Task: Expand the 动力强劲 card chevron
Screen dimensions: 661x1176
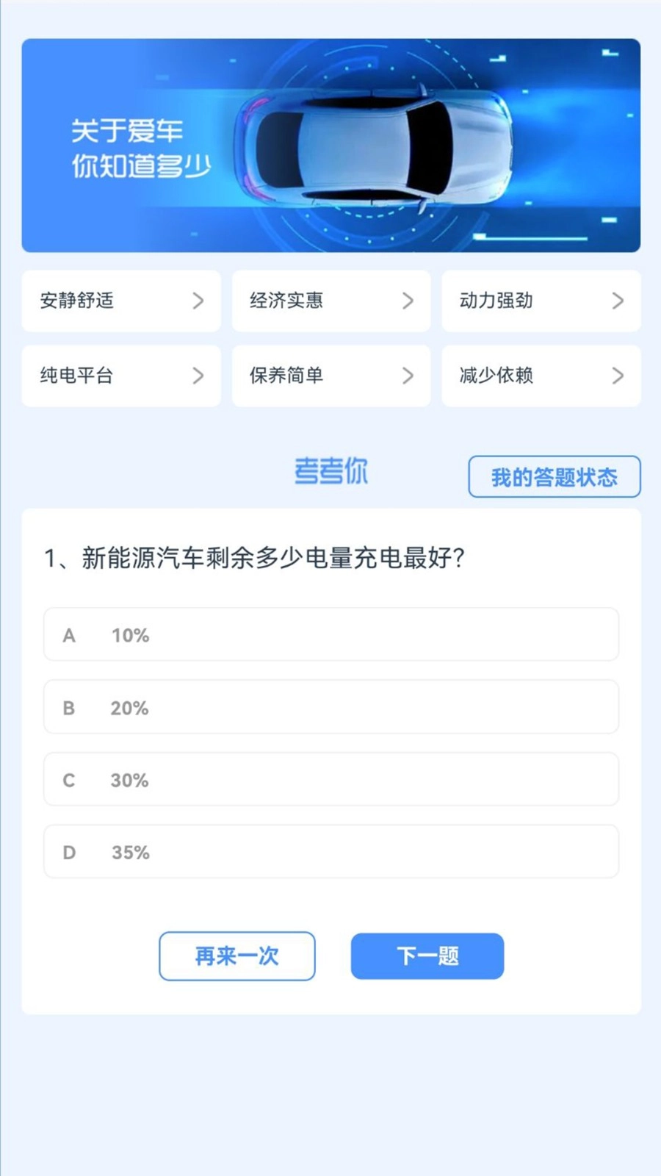Action: click(617, 301)
